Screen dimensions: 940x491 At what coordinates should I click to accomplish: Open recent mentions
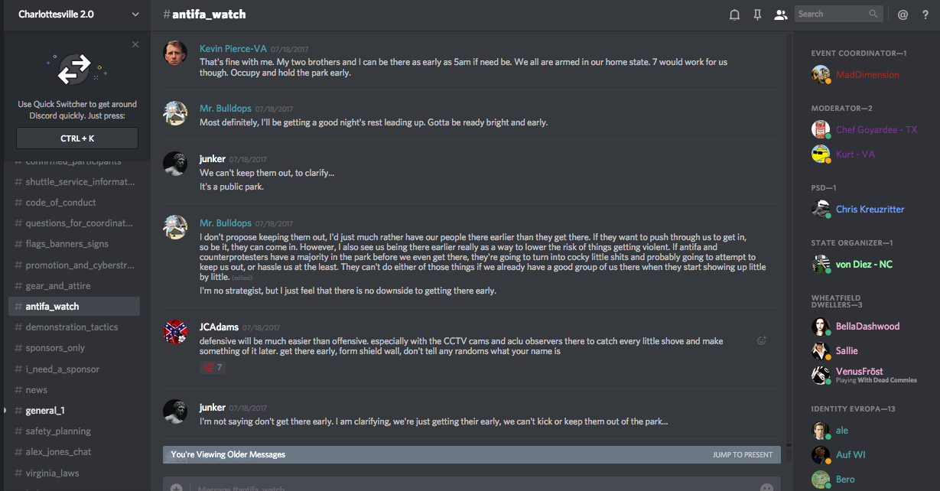(x=903, y=15)
